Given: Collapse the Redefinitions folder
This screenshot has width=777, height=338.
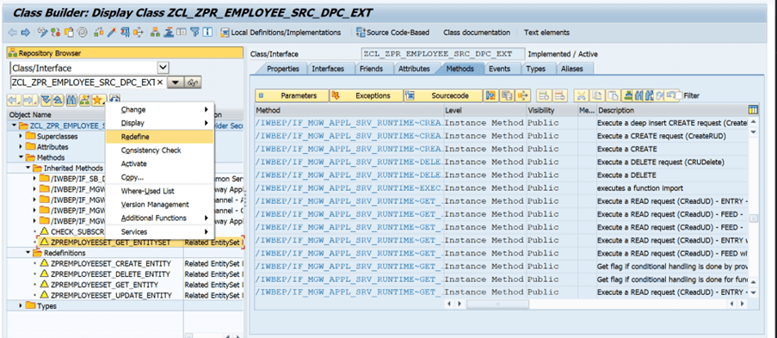Looking at the screenshot, I should 28,253.
